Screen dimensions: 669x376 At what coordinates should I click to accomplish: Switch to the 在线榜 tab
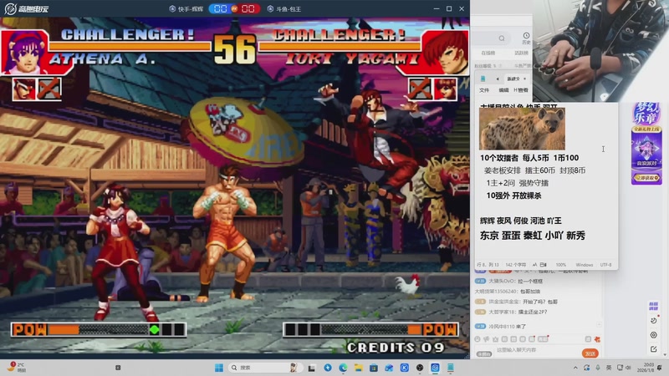[x=488, y=53]
